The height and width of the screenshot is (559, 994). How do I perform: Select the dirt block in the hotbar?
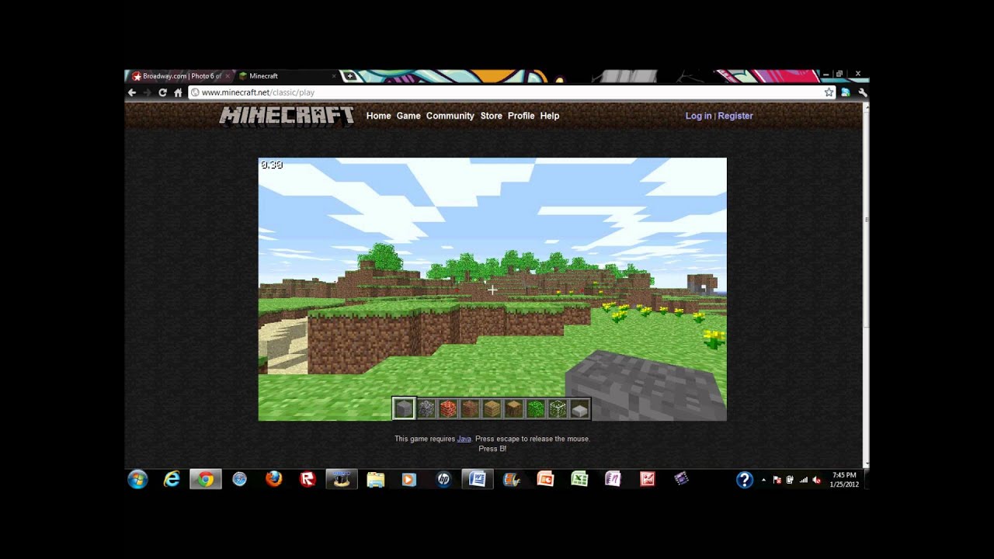click(470, 408)
